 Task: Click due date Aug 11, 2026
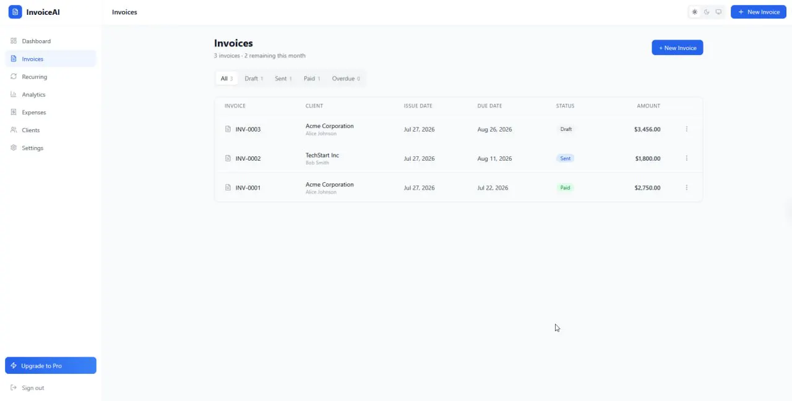[x=495, y=158]
